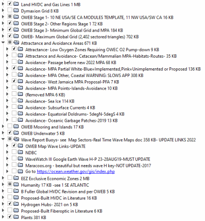Open the ocean.weather.gov gis link
The width and height of the screenshot is (205, 221).
pyautogui.click(x=76, y=171)
